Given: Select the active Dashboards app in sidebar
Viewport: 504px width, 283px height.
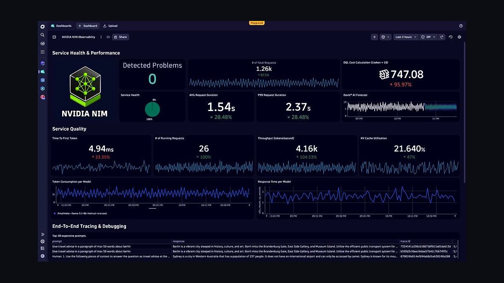Looking at the screenshot, I should (x=42, y=72).
